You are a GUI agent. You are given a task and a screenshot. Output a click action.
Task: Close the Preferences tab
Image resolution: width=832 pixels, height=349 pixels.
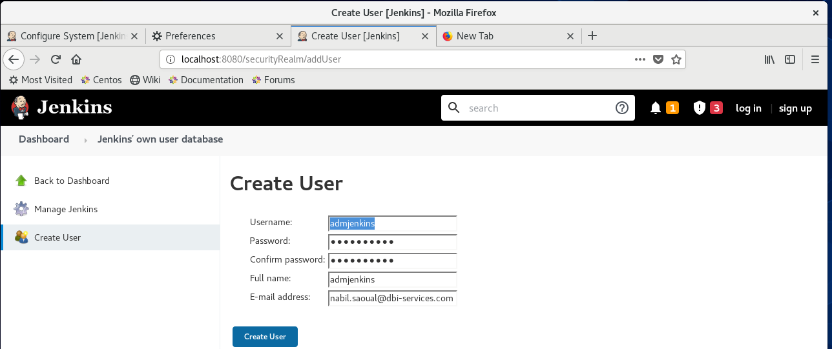coord(280,36)
